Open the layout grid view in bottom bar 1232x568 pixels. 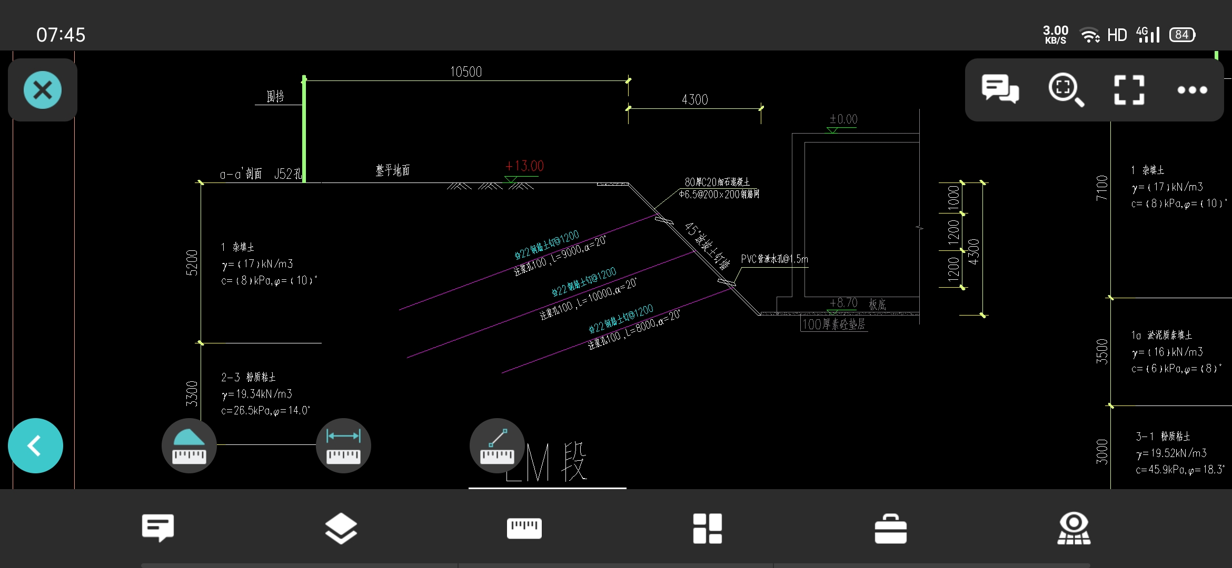tap(707, 528)
